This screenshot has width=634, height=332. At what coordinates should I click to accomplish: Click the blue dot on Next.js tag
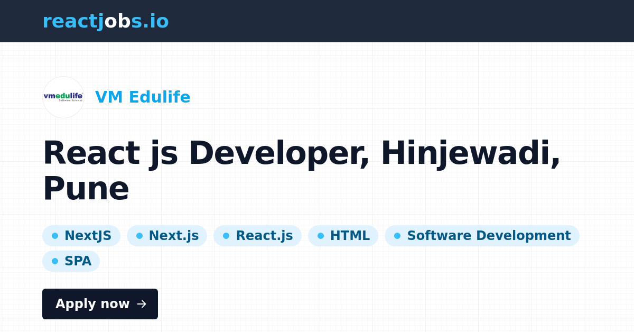point(139,236)
